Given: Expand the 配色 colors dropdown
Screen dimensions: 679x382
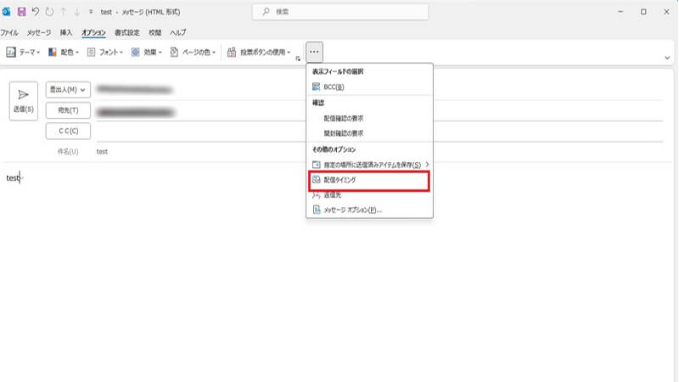Looking at the screenshot, I should coord(65,52).
